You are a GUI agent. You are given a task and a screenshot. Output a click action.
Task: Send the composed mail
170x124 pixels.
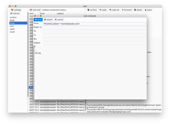point(38,19)
